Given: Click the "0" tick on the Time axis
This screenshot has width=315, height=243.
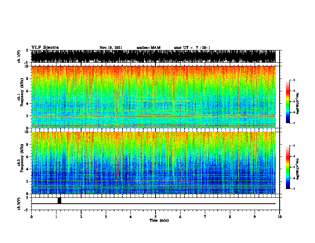Looking at the screenshot, I should pos(31,217).
